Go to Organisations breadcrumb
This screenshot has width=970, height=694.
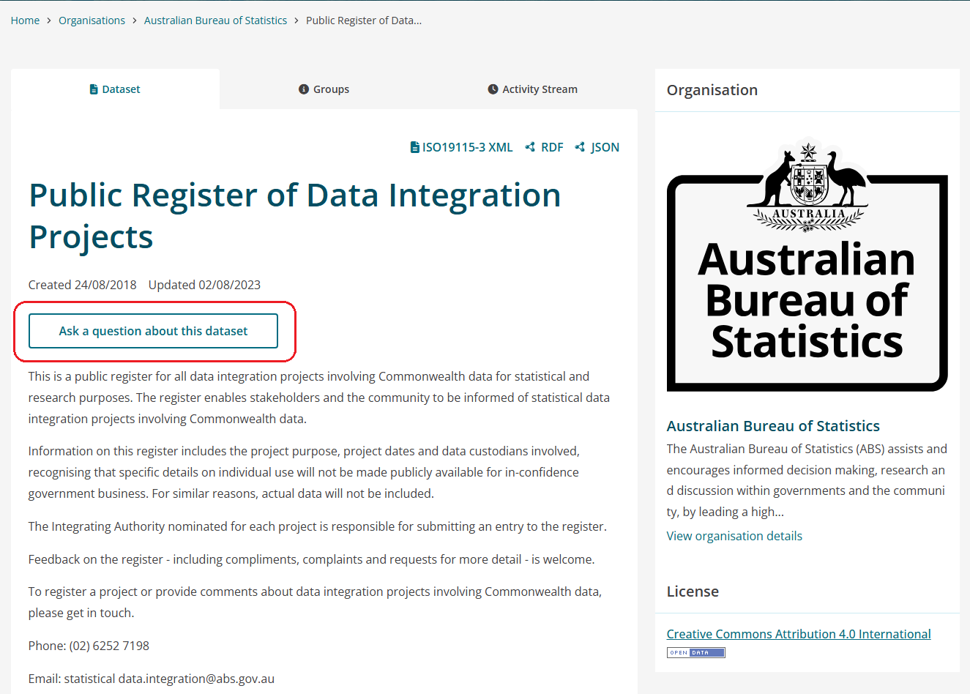[92, 20]
